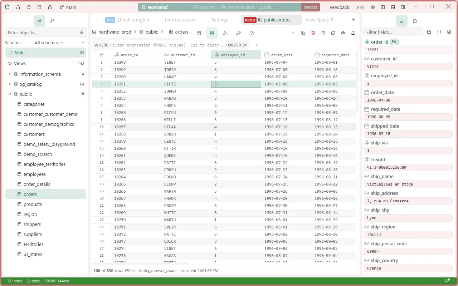Add a new row with green plus
This screenshot has width=458, height=286.
[293, 33]
